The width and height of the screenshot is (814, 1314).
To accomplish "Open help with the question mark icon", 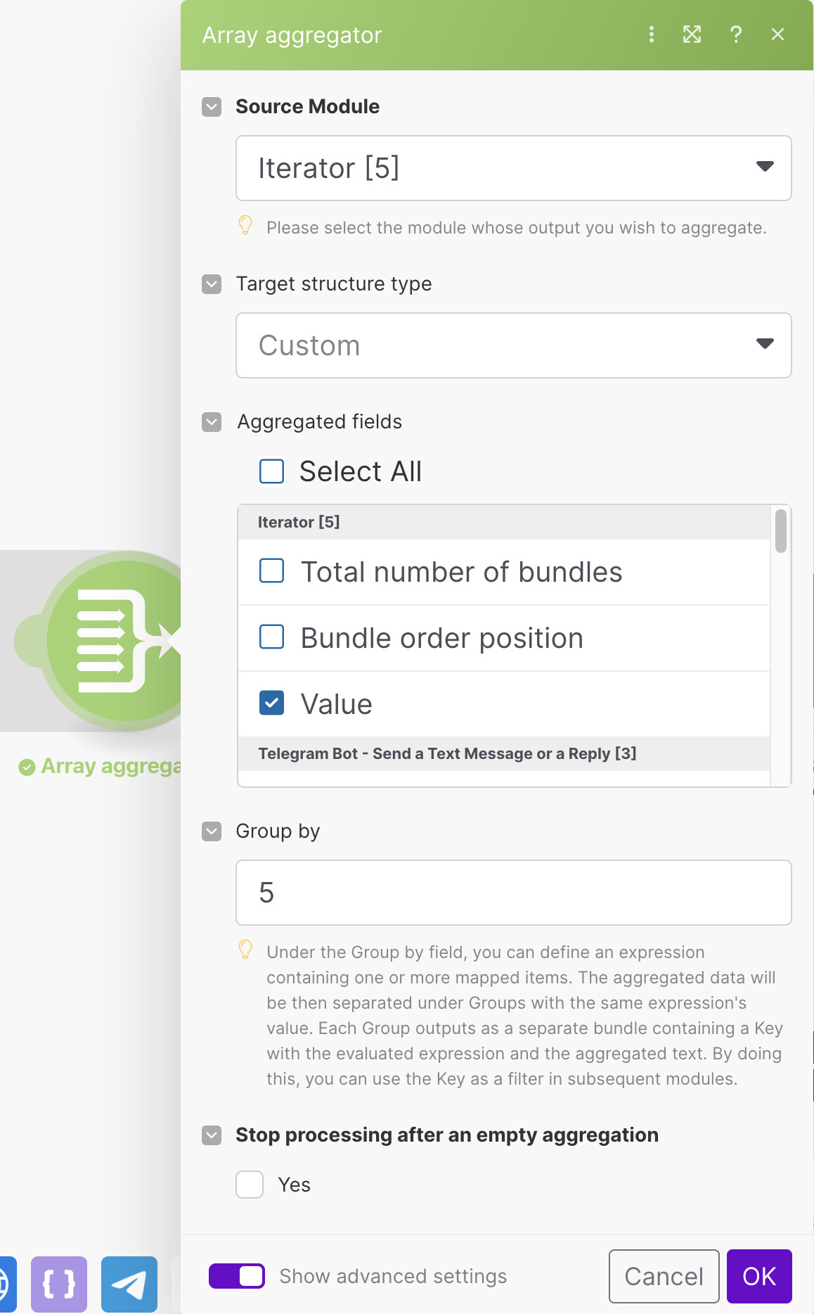I will point(736,34).
